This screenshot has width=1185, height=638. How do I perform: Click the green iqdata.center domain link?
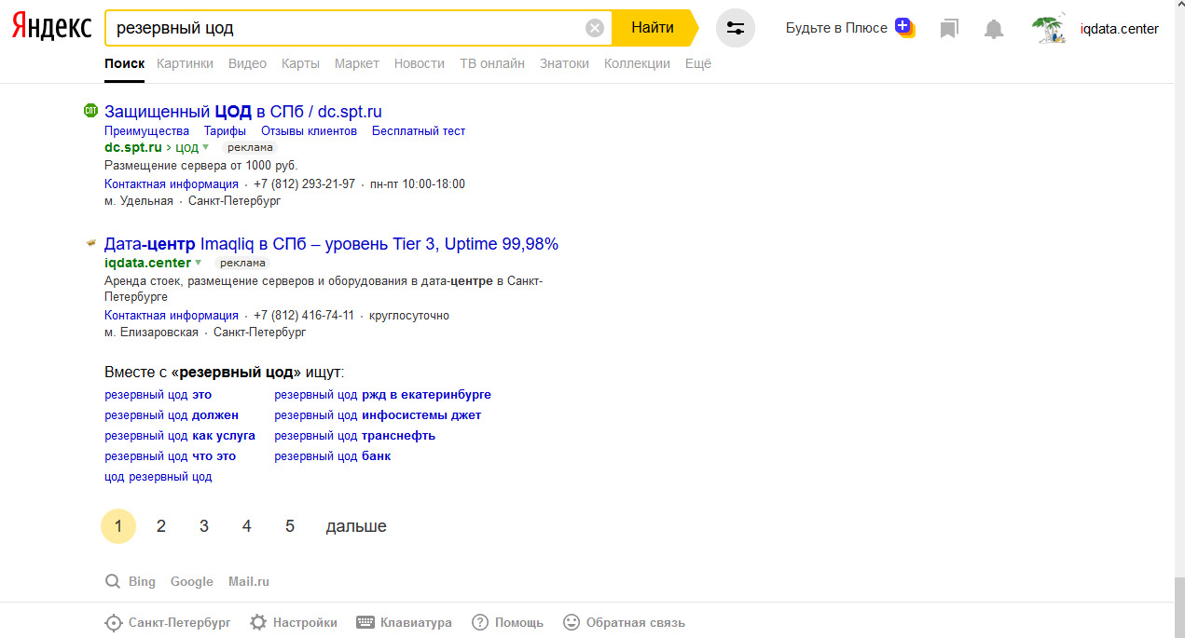pos(147,263)
